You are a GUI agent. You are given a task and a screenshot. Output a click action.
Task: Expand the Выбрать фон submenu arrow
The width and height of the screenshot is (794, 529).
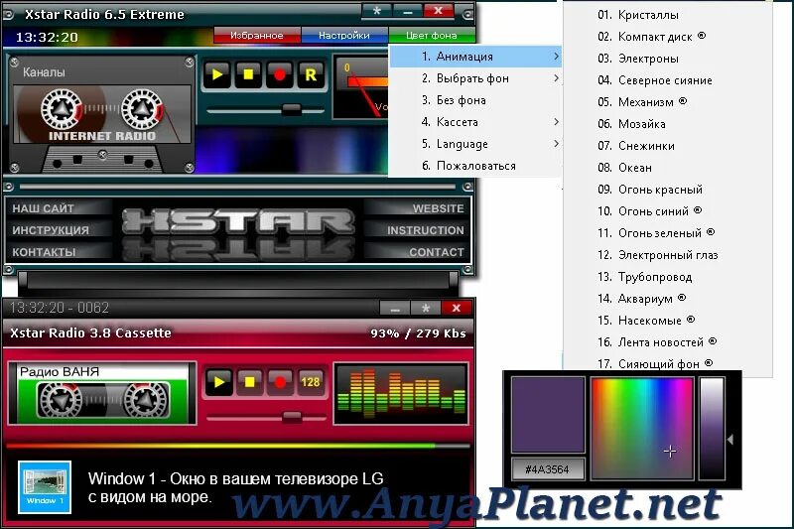click(556, 78)
